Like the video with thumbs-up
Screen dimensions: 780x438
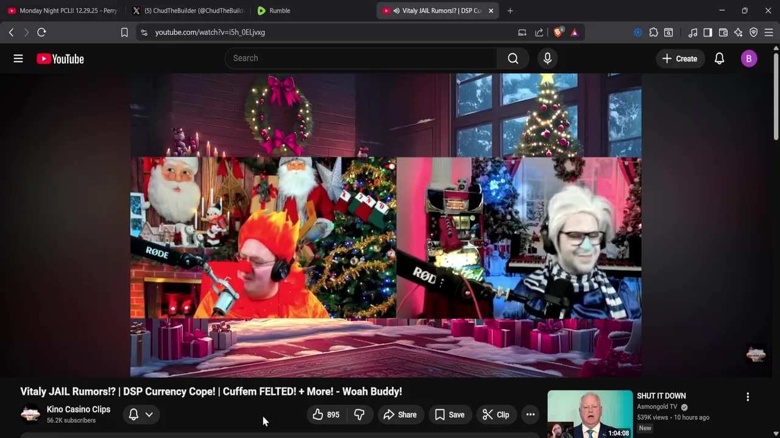[x=325, y=415]
